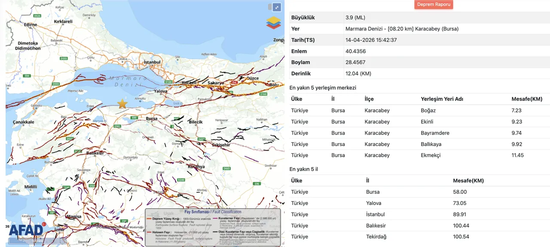Click the Kırklareli label on the map
The height and width of the screenshot is (247, 550).
(x=63, y=21)
